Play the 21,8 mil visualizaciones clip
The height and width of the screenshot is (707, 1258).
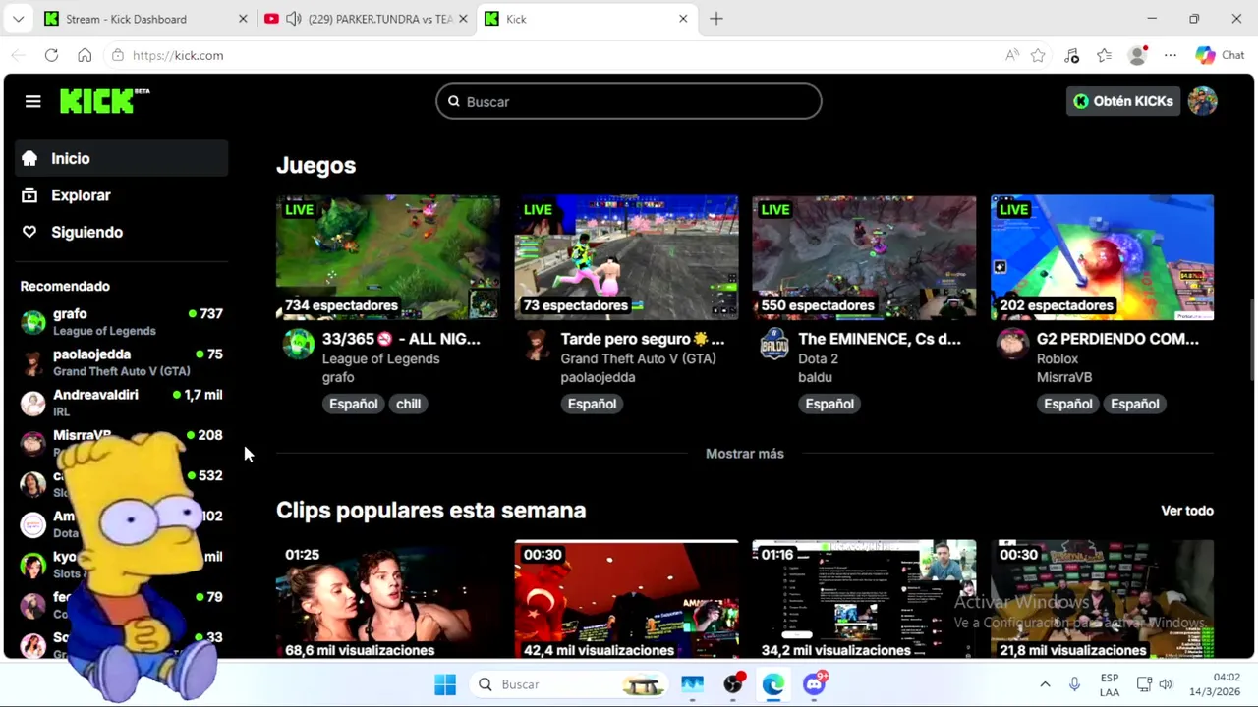tap(1102, 599)
